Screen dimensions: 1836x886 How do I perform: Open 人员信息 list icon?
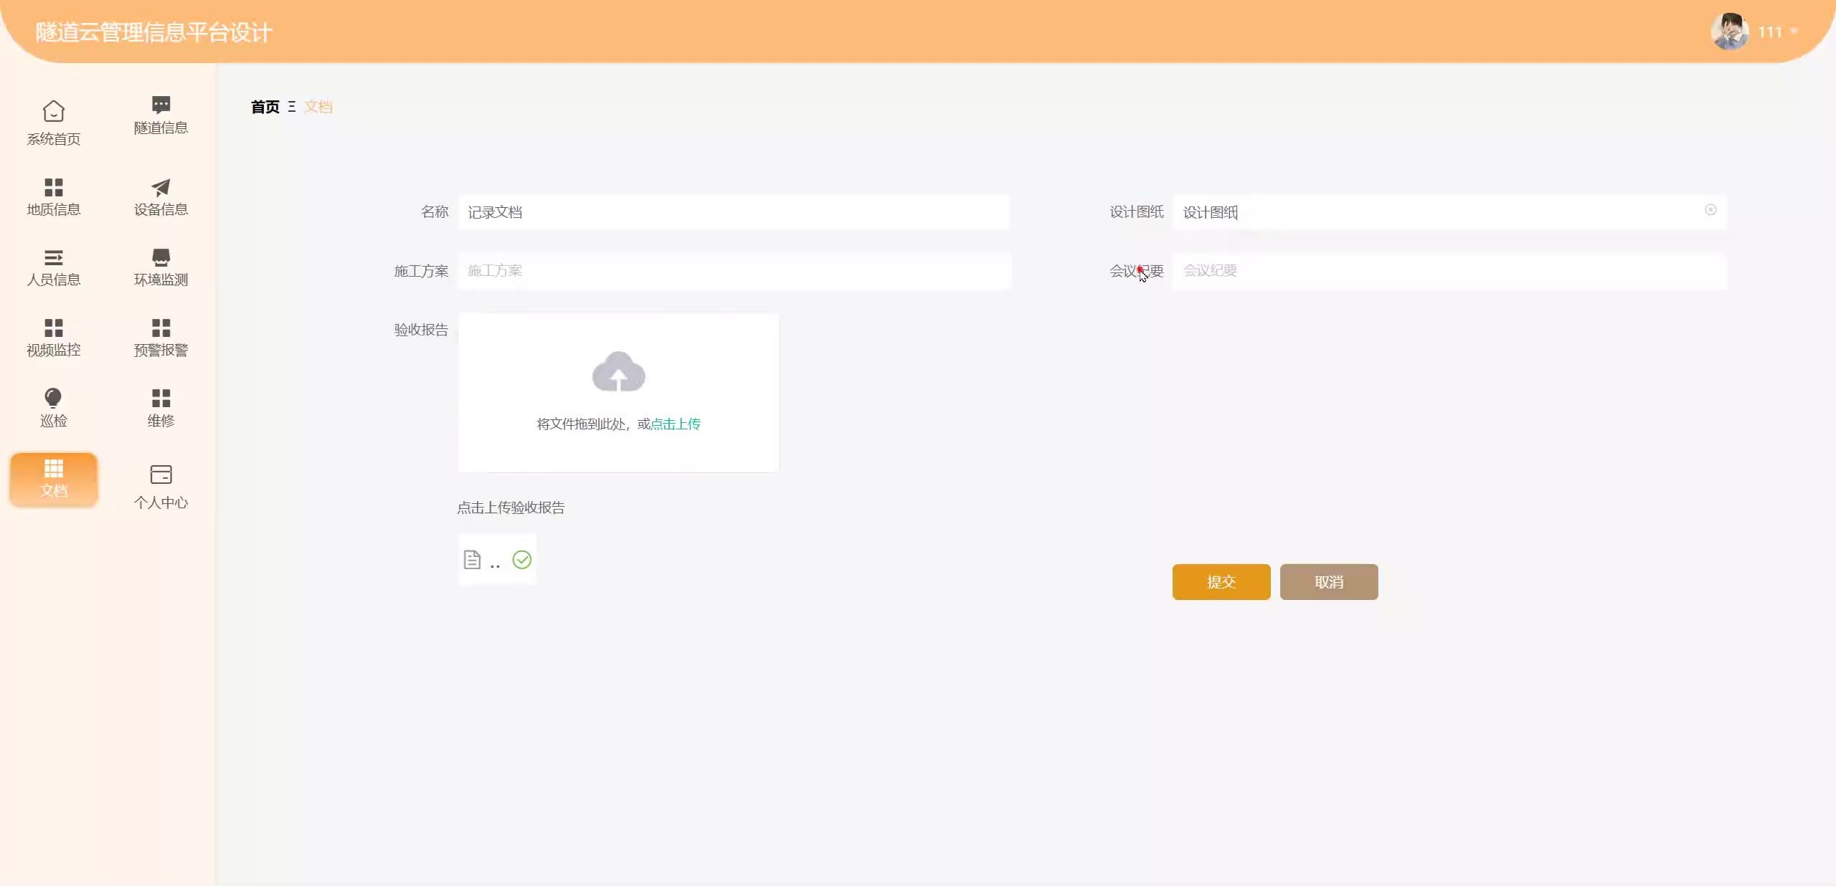54,257
